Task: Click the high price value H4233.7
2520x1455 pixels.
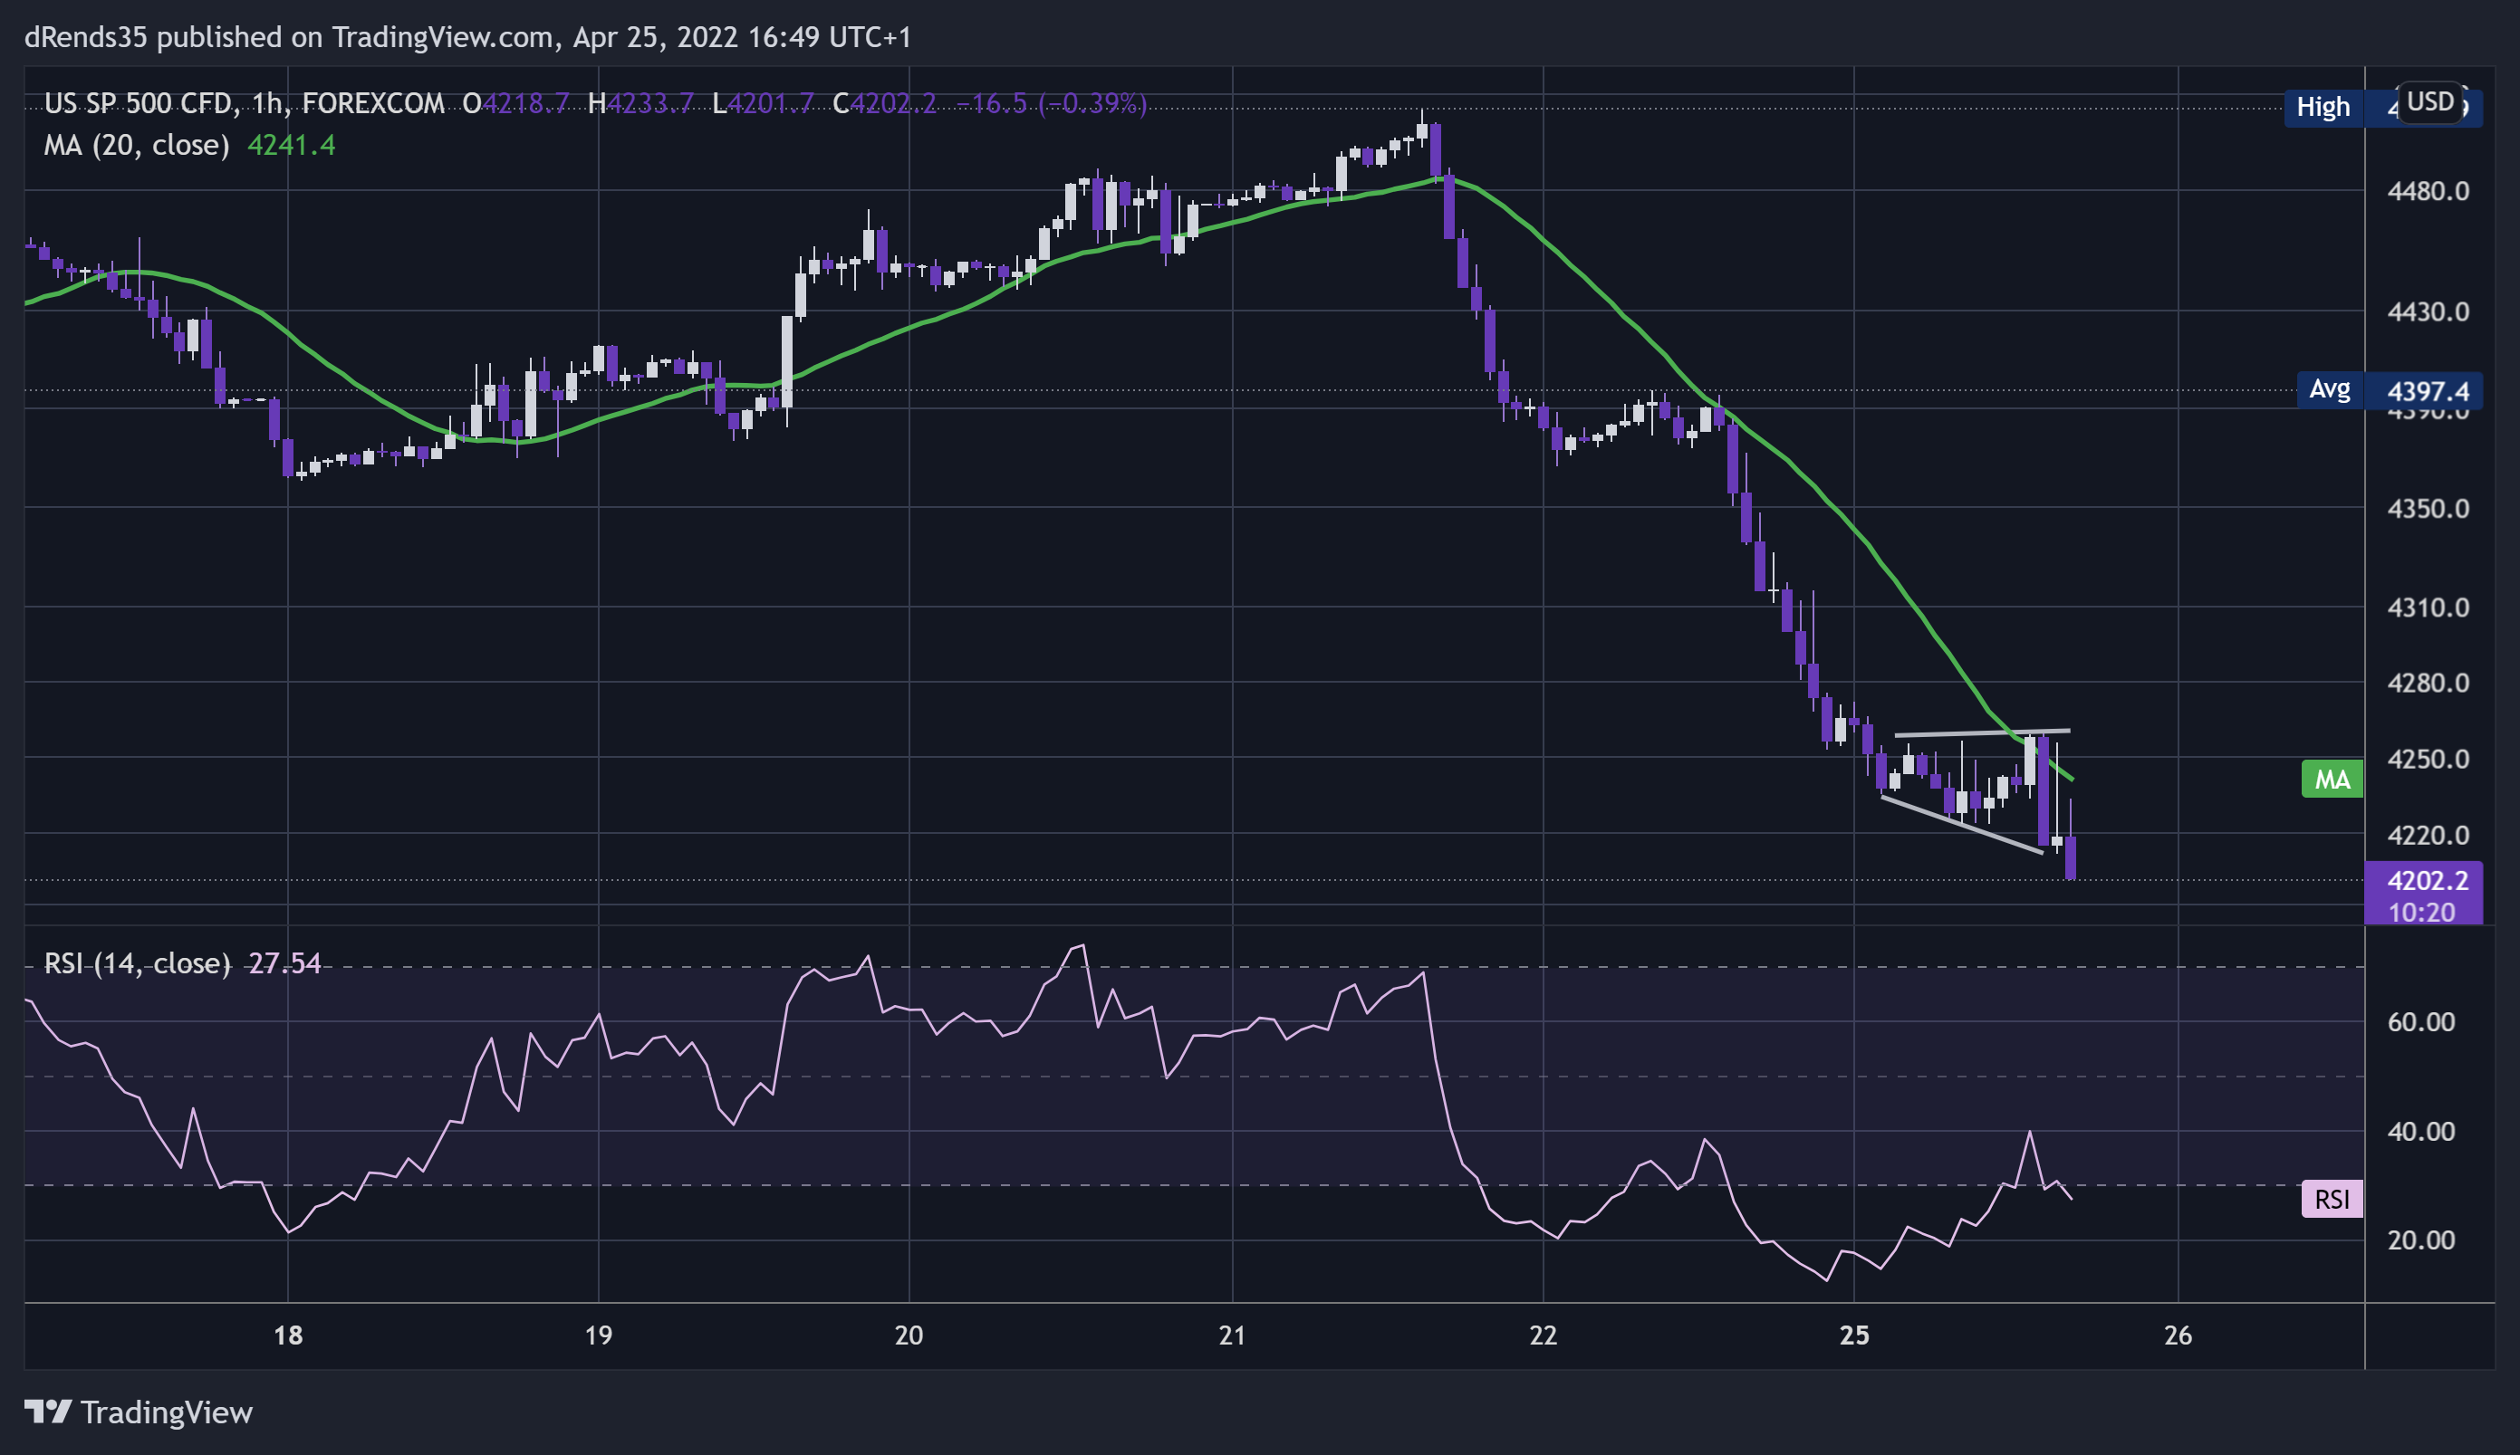Action: click(x=640, y=103)
